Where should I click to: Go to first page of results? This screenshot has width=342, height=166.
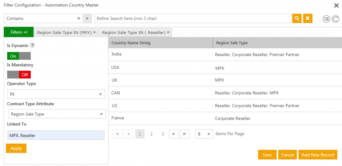click(x=117, y=134)
